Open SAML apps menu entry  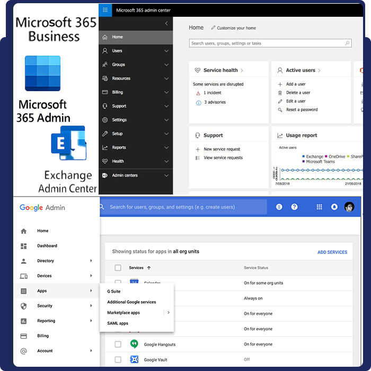pos(118,323)
